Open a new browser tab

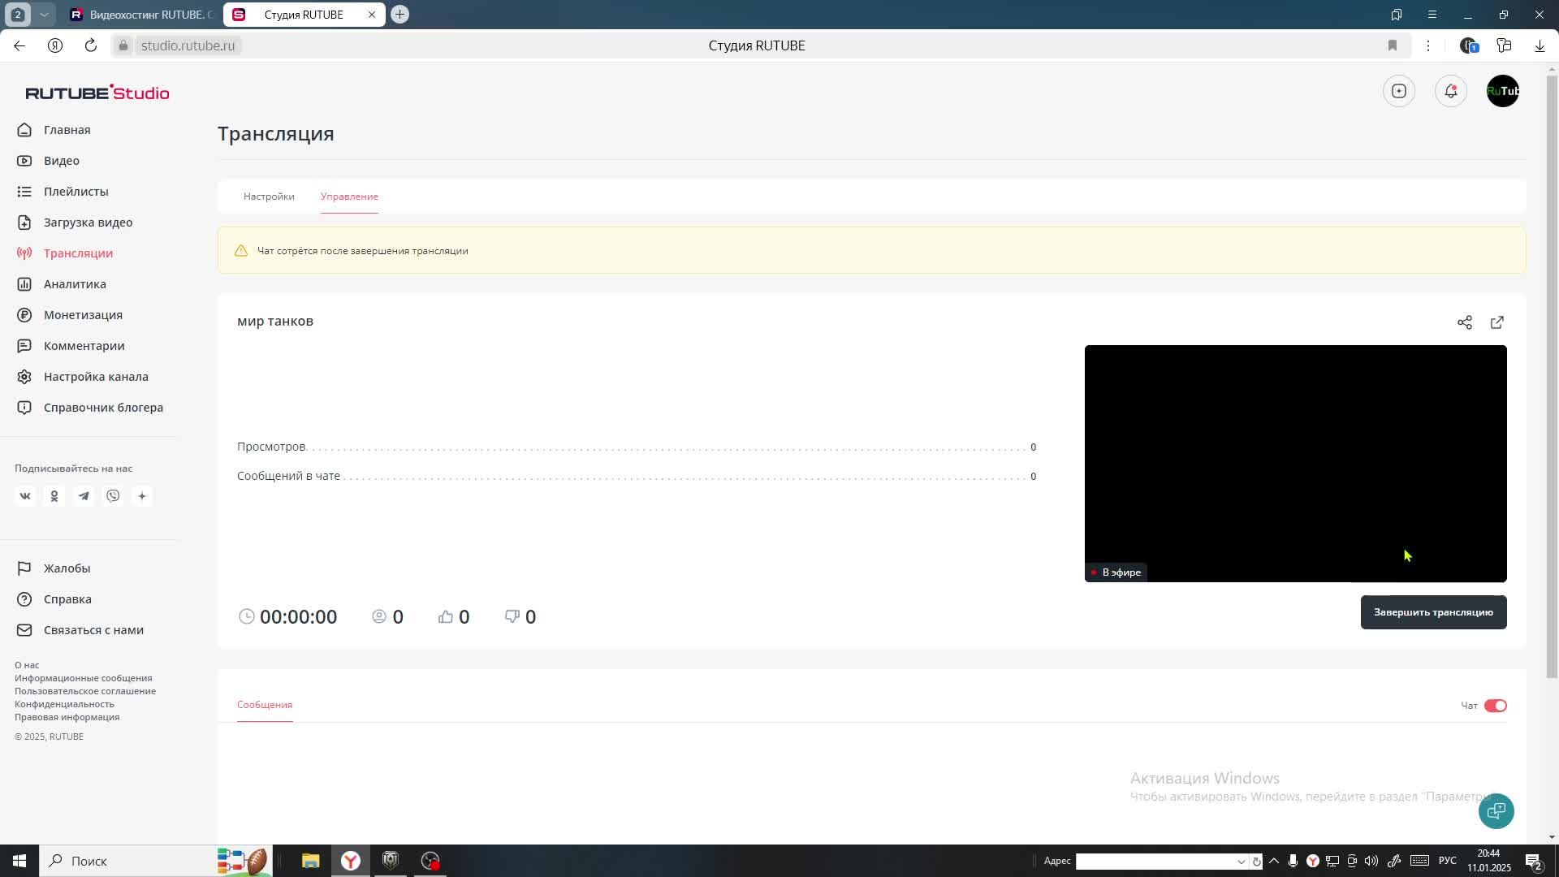(x=399, y=15)
